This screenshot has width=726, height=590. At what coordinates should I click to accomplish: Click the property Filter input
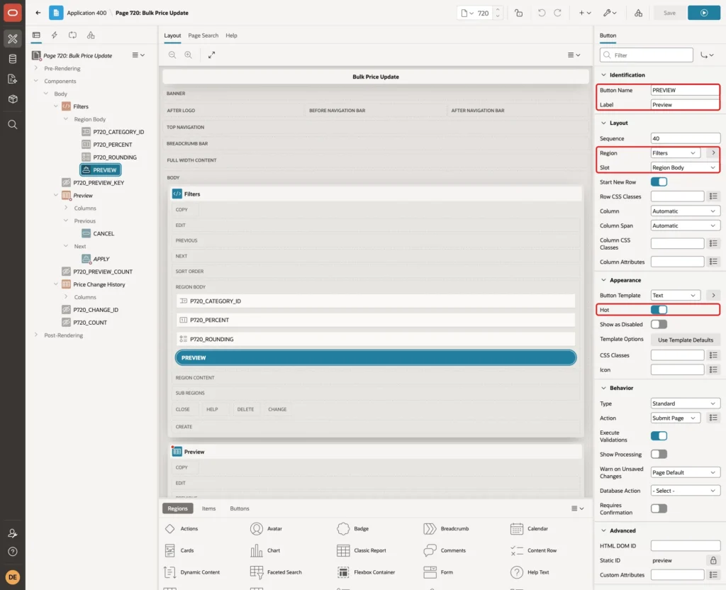[647, 55]
